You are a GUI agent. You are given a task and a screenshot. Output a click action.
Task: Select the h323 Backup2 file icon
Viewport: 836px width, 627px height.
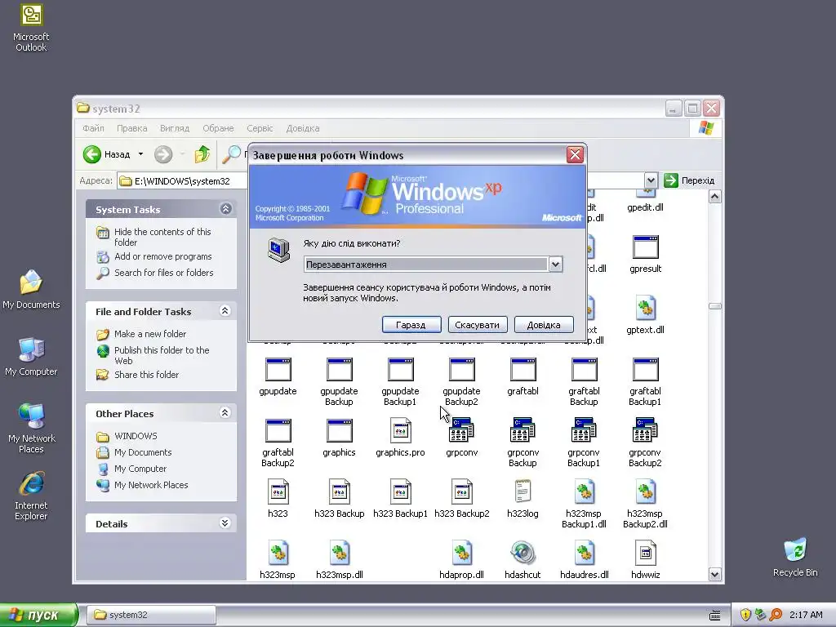tap(462, 491)
